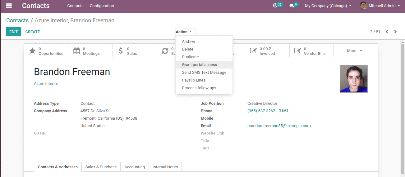405x177 pixels.
Task: Click the 2 / 51 pager counter
Action: click(375, 32)
